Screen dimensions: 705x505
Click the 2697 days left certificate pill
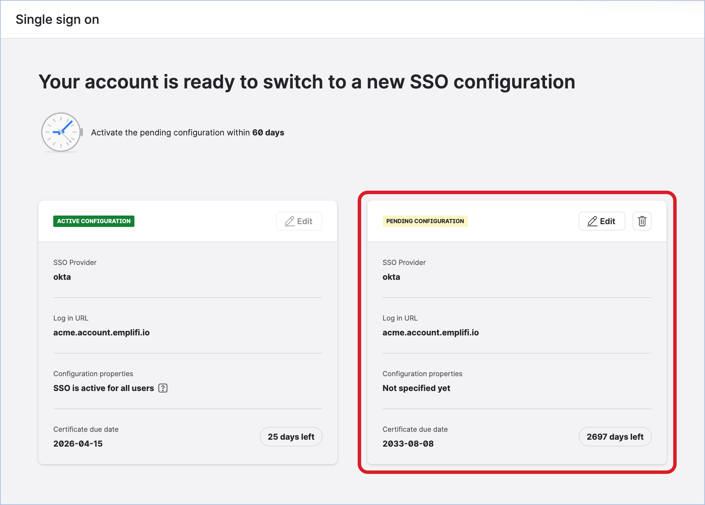point(615,437)
